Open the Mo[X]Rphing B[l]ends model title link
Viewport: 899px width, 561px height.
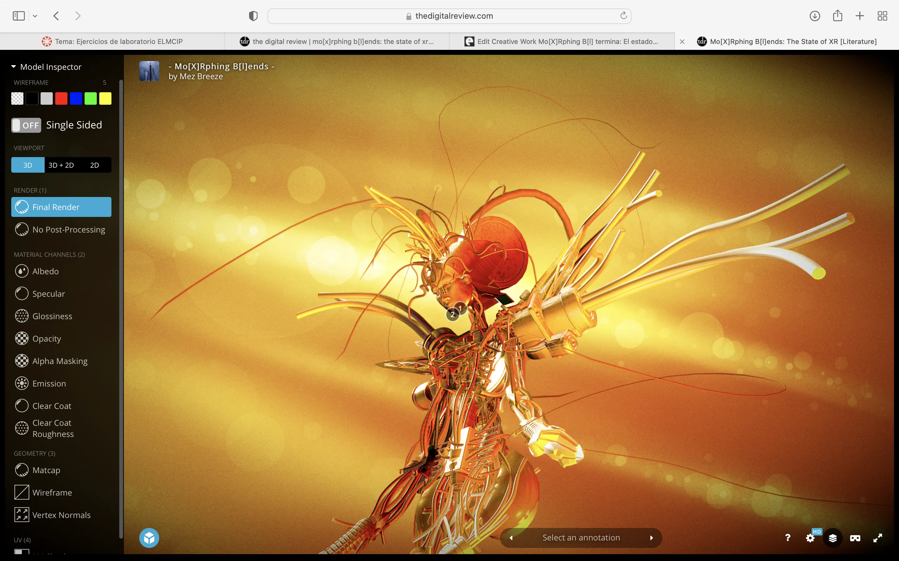click(221, 66)
